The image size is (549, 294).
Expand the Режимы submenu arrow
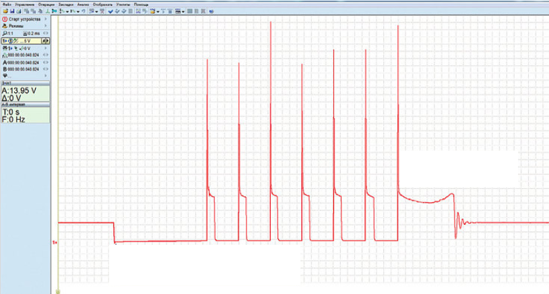pyautogui.click(x=46, y=26)
